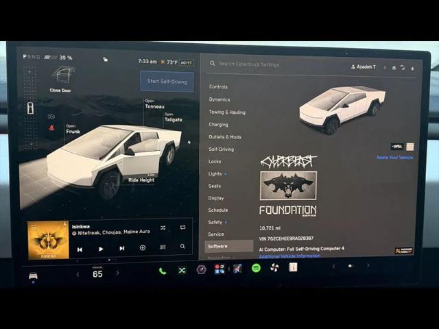
Task: Tap the headlights icon on left panel
Action: coord(51,117)
